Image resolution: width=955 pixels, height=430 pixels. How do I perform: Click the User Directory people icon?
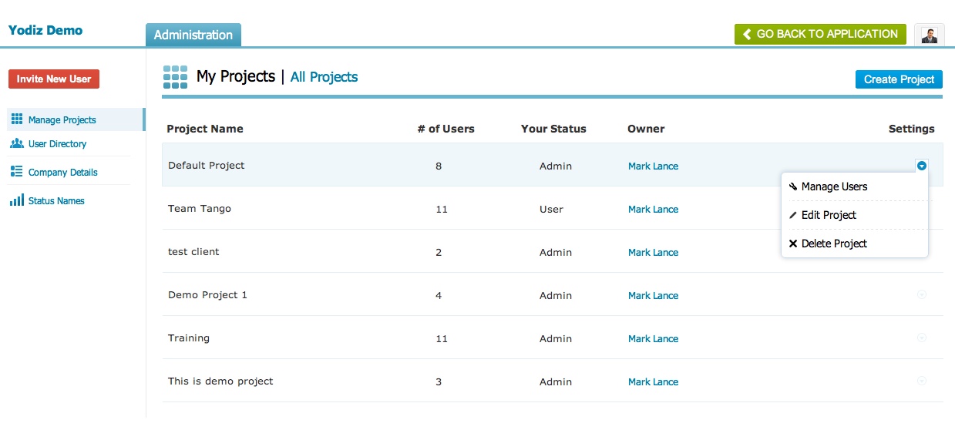point(17,143)
